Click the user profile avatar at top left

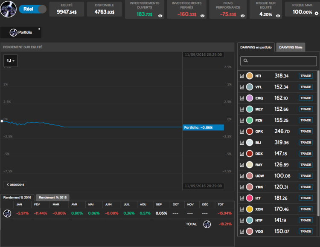click(x=9, y=9)
